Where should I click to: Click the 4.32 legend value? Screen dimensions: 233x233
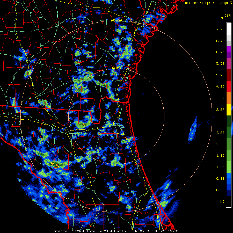[220, 98]
